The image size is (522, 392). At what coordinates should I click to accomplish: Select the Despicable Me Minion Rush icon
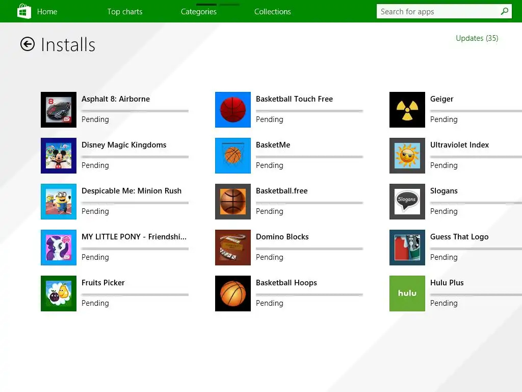pos(59,202)
